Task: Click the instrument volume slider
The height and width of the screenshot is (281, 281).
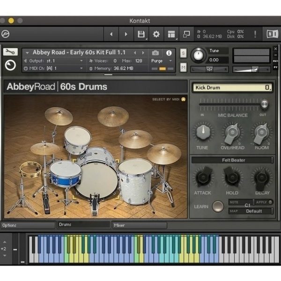Action: click(x=251, y=69)
